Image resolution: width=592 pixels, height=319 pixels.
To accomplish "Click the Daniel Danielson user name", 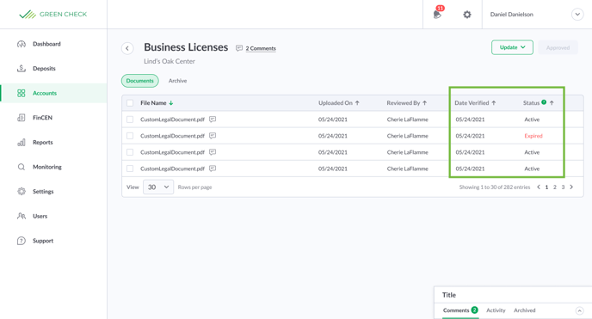I will pyautogui.click(x=512, y=15).
